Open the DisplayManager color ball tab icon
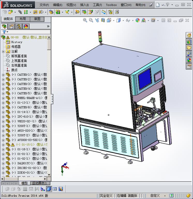 (x=26, y=26)
